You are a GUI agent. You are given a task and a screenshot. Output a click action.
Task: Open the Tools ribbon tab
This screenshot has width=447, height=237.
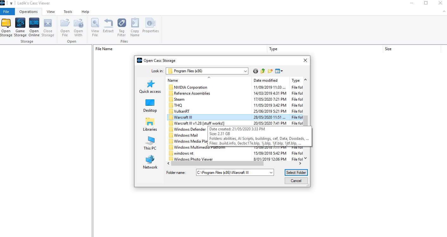coord(68,12)
